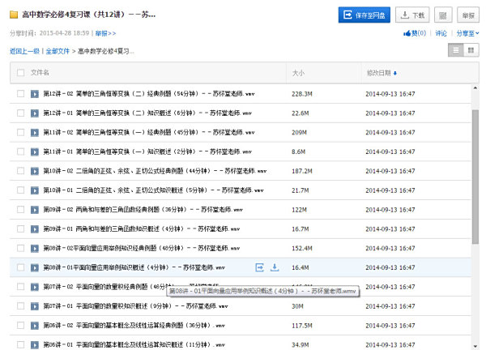Screen dimensions: 486x350
Task: Click video icon of 第08讲-02 file
Action: click(x=35, y=248)
